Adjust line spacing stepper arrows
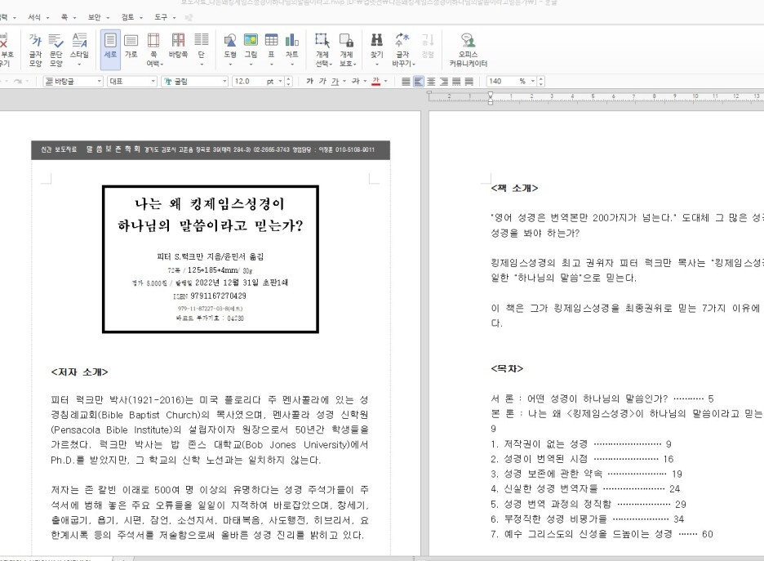The height and width of the screenshot is (561, 764). point(541,82)
